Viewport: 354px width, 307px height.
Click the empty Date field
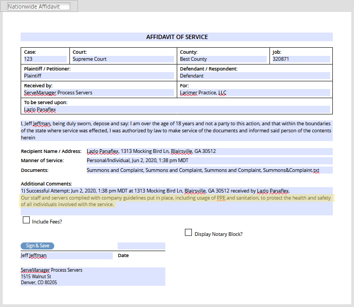(141, 246)
